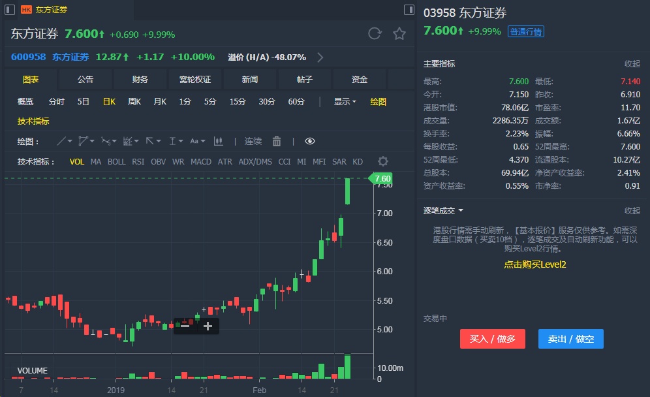Enable the KD indicator
The width and height of the screenshot is (650, 397).
(358, 162)
